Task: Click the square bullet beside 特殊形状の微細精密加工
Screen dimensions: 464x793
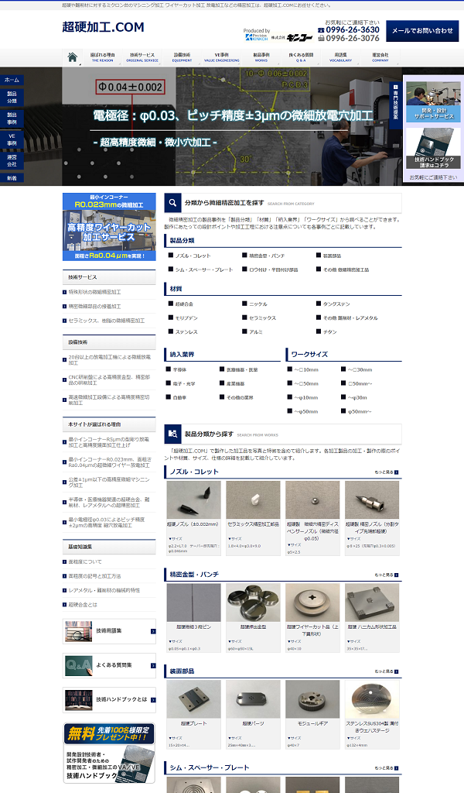Action: tap(65, 292)
